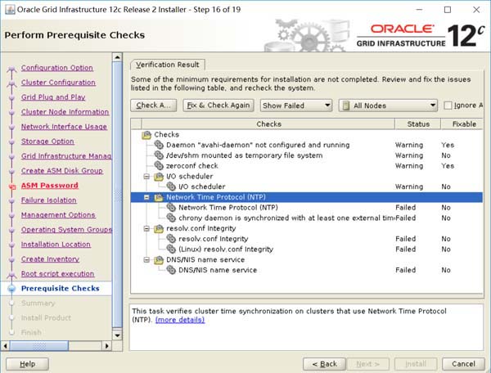Image resolution: width=491 pixels, height=373 pixels.
Task: Collapse the Network Time Protocol (NTP) node
Action: click(x=146, y=197)
